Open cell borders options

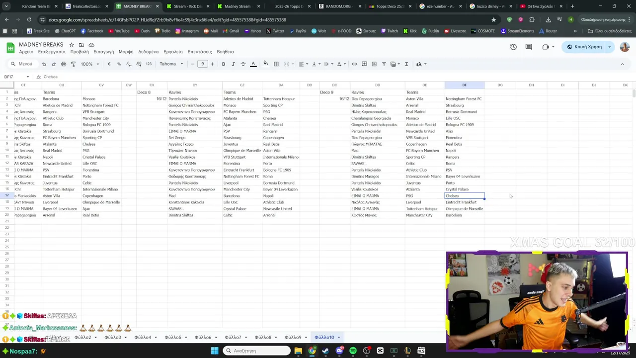point(276,64)
